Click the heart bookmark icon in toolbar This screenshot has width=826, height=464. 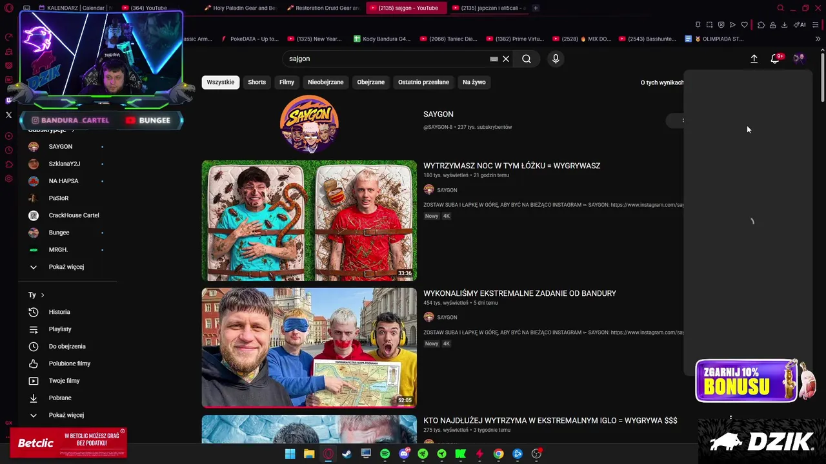click(744, 25)
